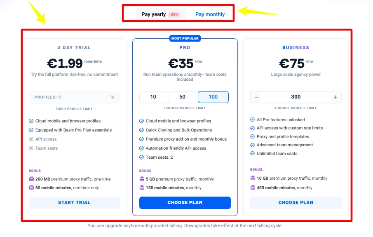Click the gift icon beside 5 GB bonus

142,179
